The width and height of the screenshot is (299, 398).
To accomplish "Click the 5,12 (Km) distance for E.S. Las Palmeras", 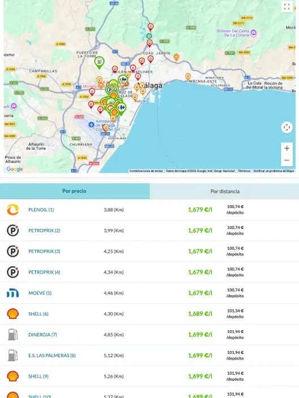I will point(114,356).
